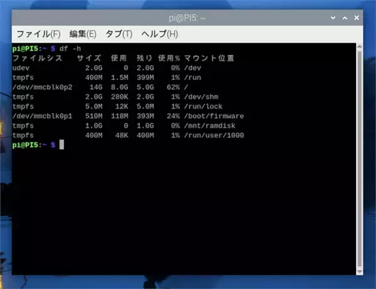Click the '/run/user/1000' mount point

214,135
